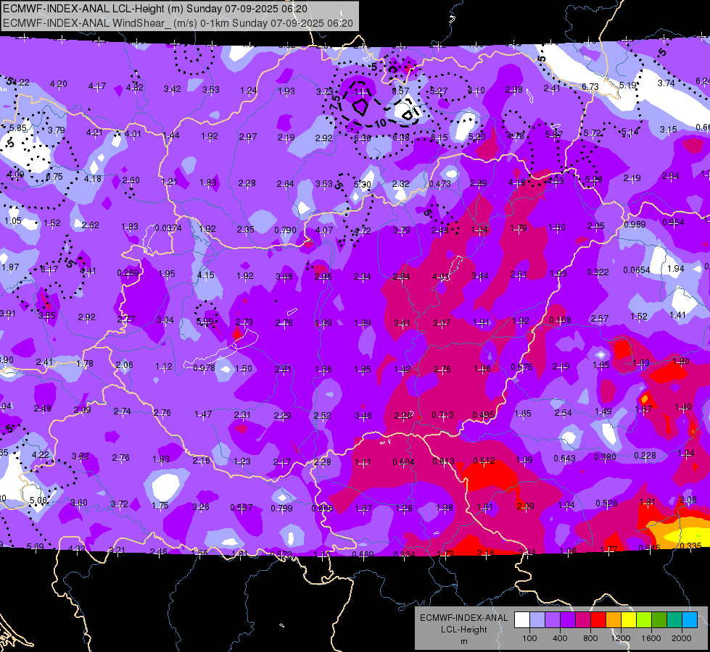
Task: Click the wind shear value 4.07
Action: [x=324, y=230]
